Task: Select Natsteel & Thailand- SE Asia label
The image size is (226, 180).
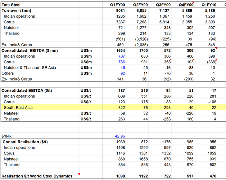Action: click(x=30, y=68)
